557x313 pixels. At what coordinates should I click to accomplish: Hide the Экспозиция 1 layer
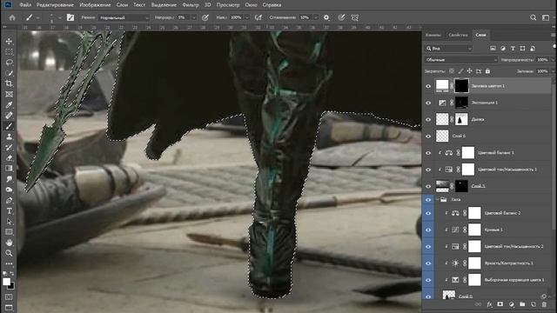click(428, 103)
